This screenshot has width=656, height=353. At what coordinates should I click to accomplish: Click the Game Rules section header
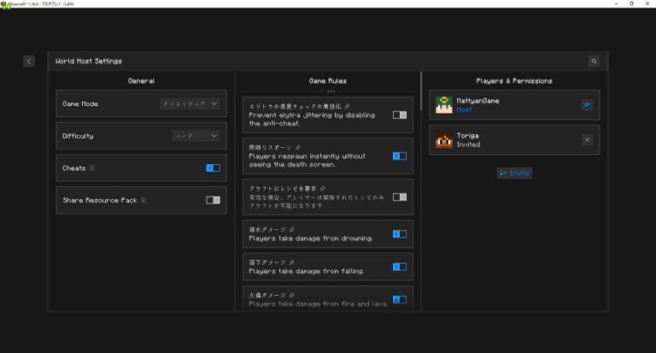(328, 81)
